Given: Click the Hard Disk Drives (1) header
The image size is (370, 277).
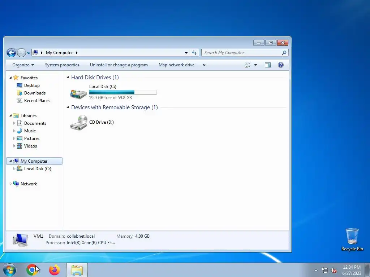Looking at the screenshot, I should tap(95, 78).
